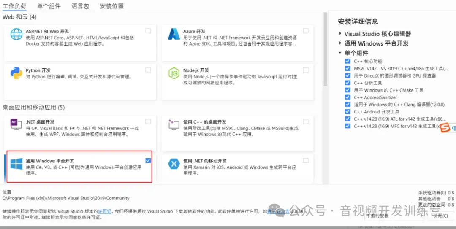Open the 第三方公告 link
This screenshot has height=229, width=456.
click(278, 212)
